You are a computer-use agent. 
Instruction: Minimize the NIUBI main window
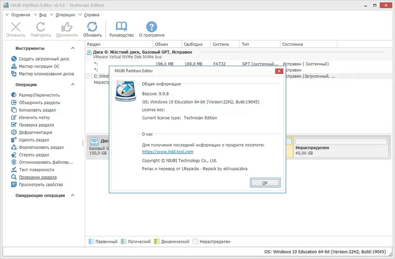(365, 5)
